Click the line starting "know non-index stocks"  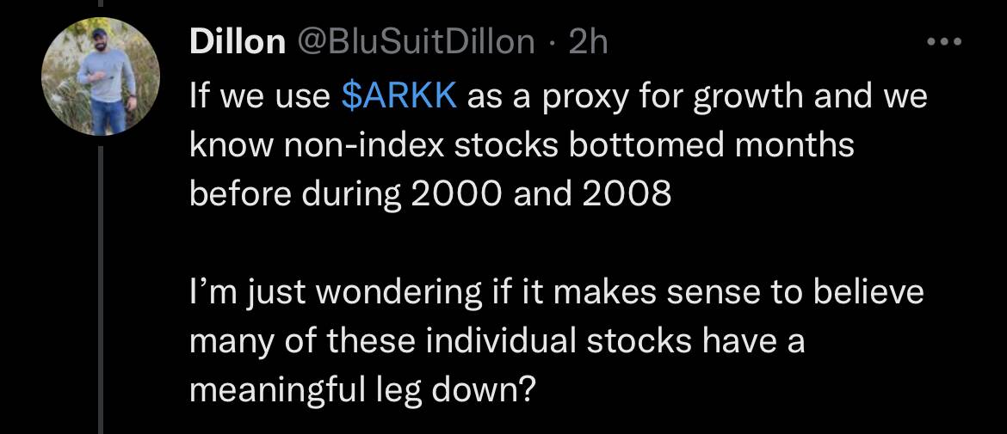click(522, 145)
